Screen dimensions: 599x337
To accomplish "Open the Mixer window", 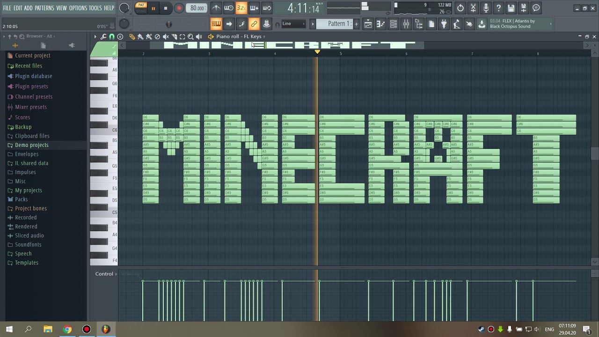I will coord(406,24).
